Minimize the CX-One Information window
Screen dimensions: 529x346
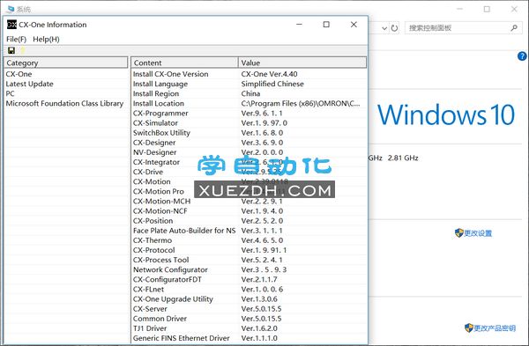(299, 25)
